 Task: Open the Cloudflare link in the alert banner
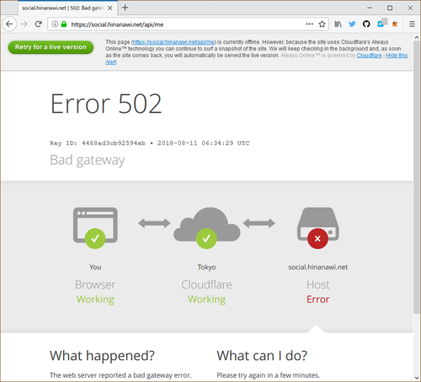coord(369,56)
